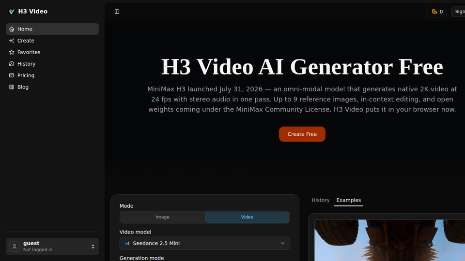Expand the guest account menu

point(52,246)
